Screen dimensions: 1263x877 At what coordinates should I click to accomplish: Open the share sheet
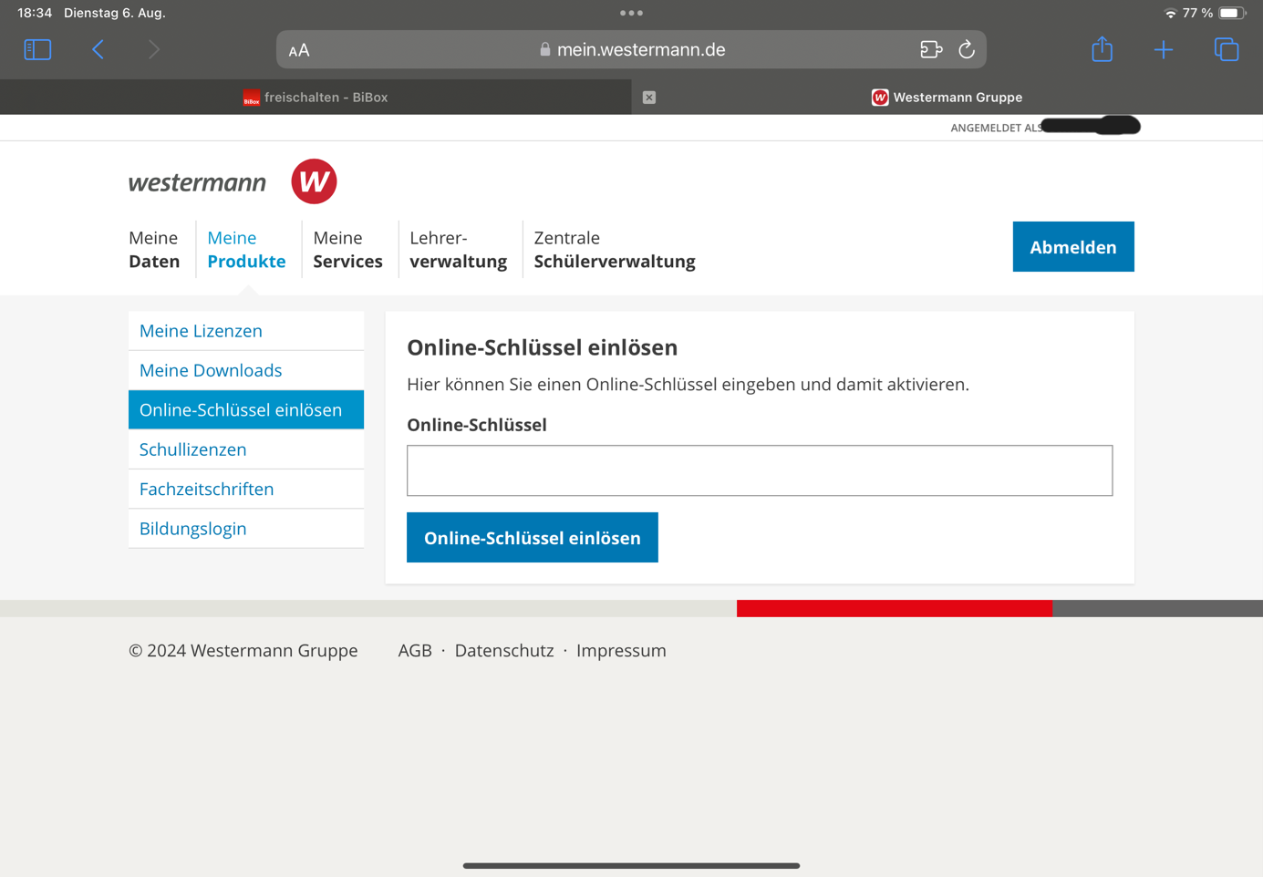[1102, 48]
